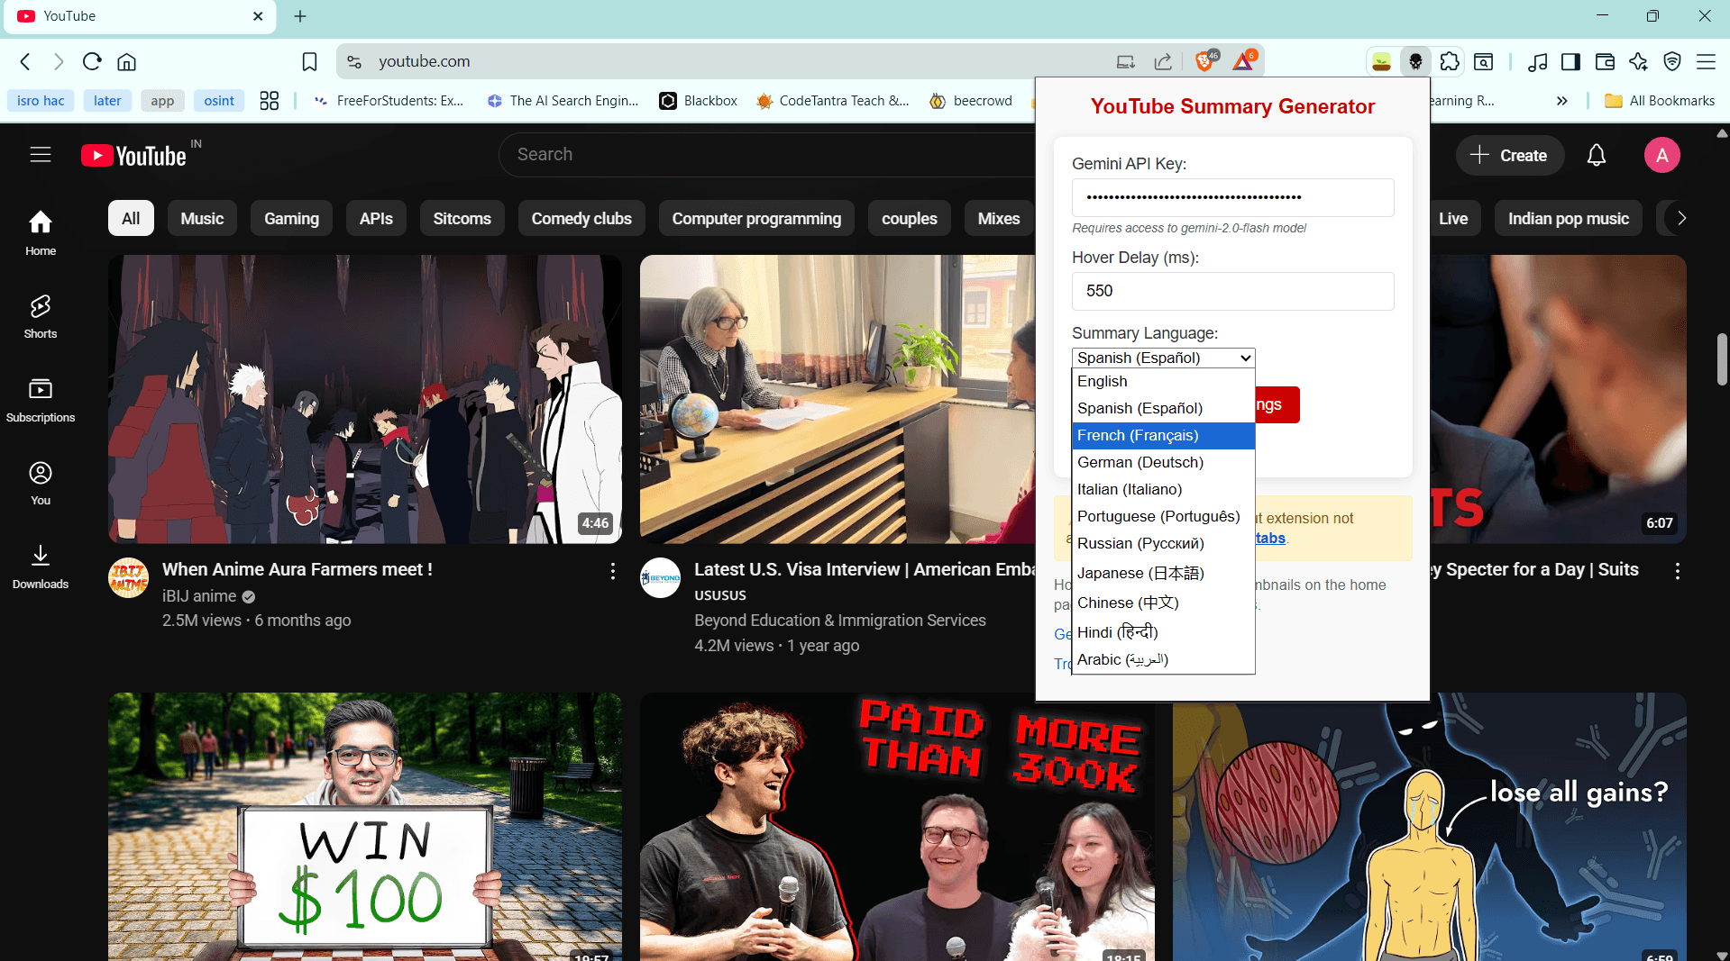The height and width of the screenshot is (961, 1730).
Task: Click the Hover Delay input field
Action: point(1232,291)
